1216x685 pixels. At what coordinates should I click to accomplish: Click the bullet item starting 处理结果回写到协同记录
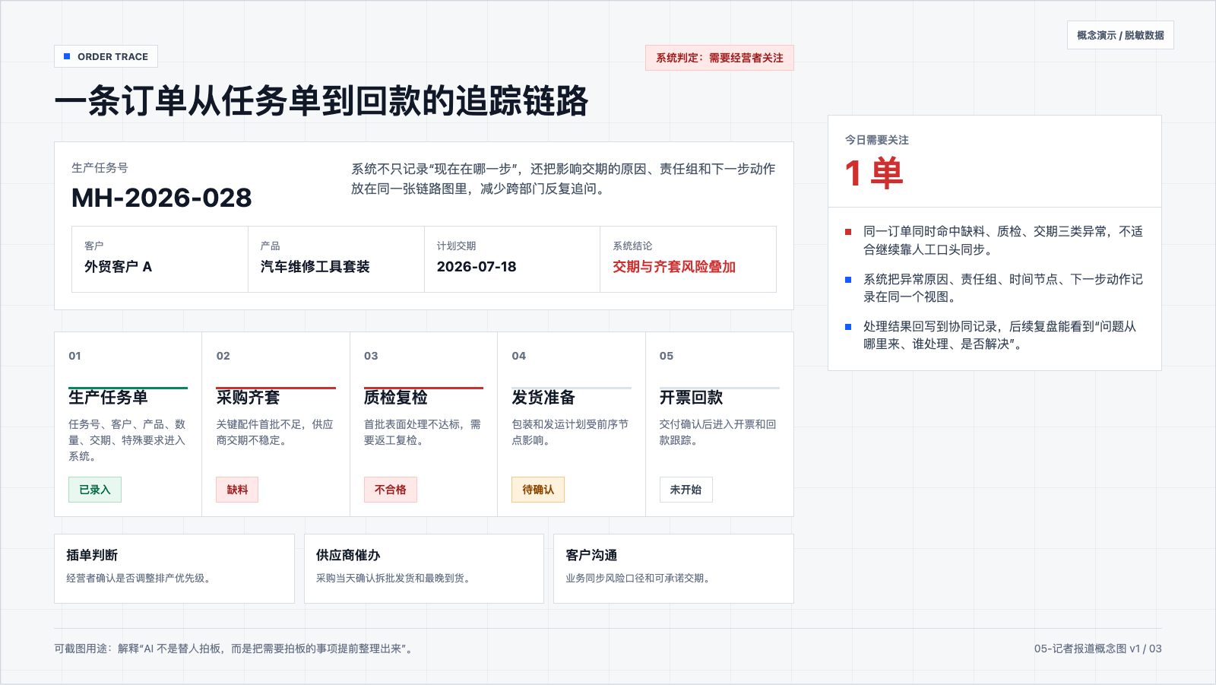pyautogui.click(x=994, y=335)
